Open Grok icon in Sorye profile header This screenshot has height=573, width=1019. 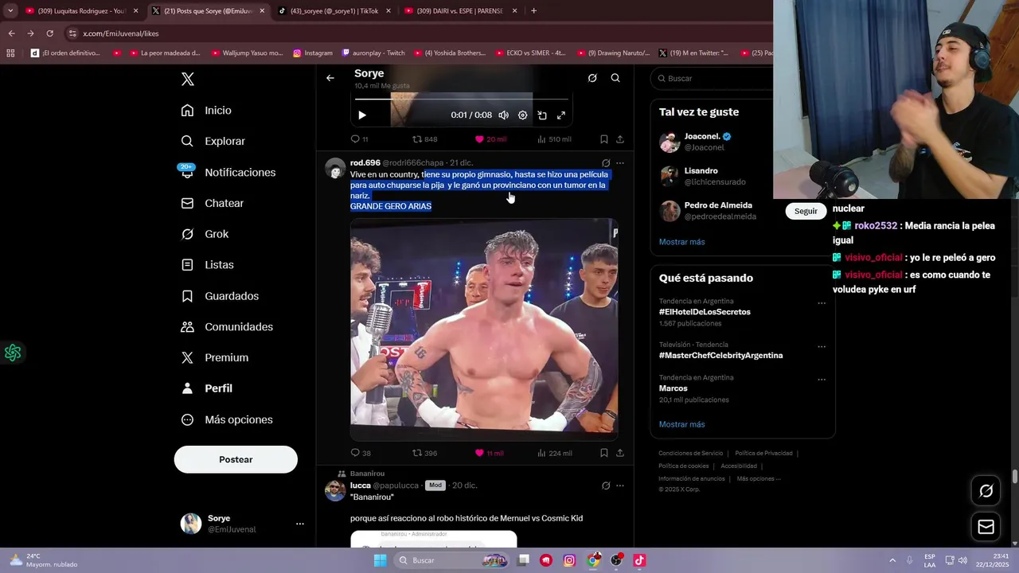(x=592, y=78)
